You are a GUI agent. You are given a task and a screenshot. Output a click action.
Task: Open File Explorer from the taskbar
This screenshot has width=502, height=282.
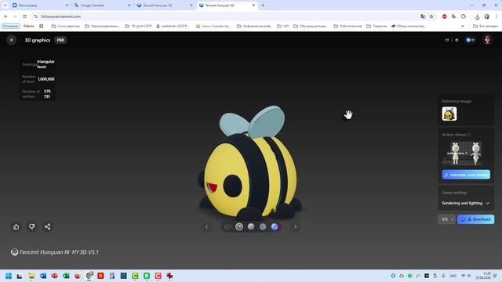point(31,276)
